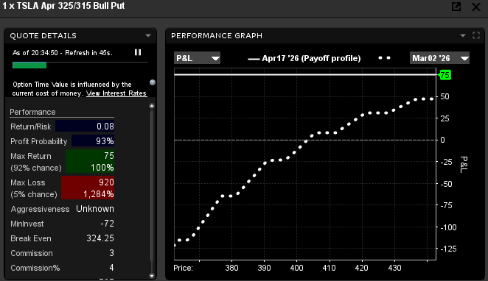Click the down arrow of Performance scrollbar
This screenshot has height=281, width=488.
[x=152, y=275]
